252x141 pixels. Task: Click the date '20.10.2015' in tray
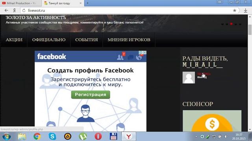point(239,138)
